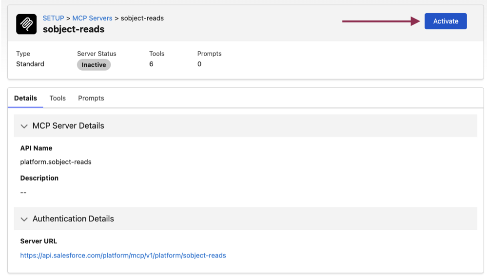The image size is (487, 277).
Task: Switch to the Prompts tab
Action: tap(91, 98)
